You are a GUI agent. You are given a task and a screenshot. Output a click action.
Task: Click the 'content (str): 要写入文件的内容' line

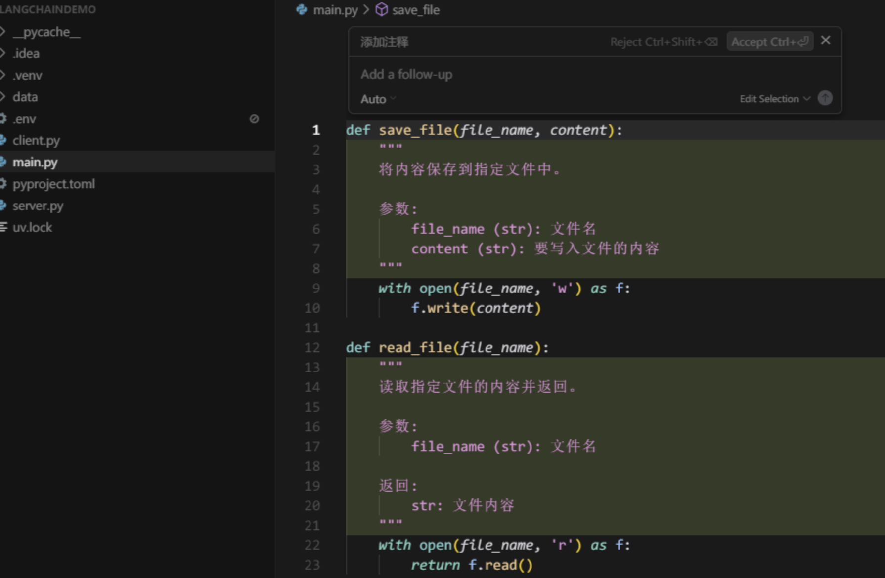click(535, 248)
